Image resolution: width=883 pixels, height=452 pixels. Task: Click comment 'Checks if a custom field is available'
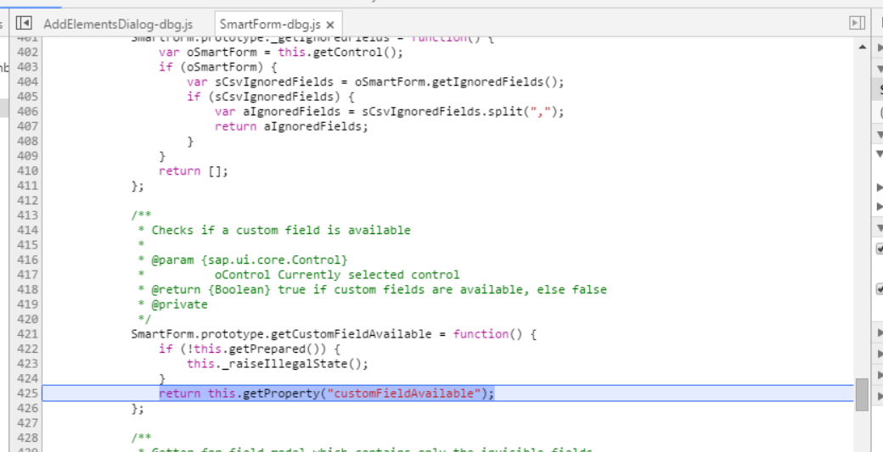(281, 231)
